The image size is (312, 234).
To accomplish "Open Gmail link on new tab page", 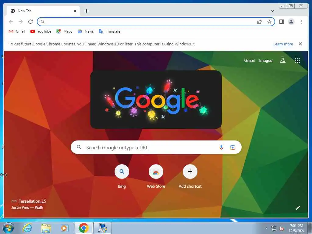I will point(249,61).
